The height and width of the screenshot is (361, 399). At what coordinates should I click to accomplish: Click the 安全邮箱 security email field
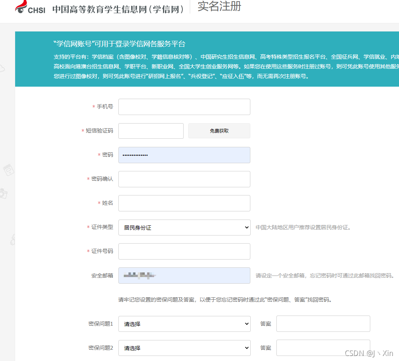pos(184,276)
